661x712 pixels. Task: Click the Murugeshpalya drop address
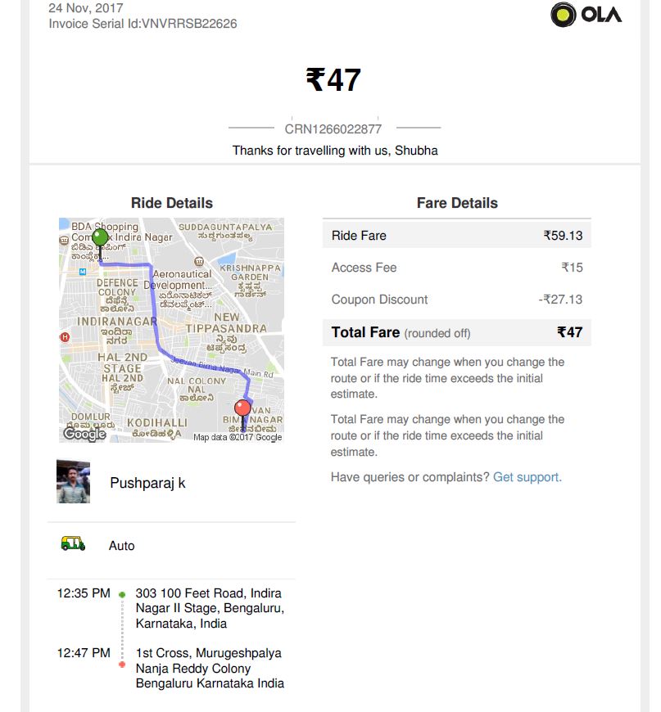point(209,668)
